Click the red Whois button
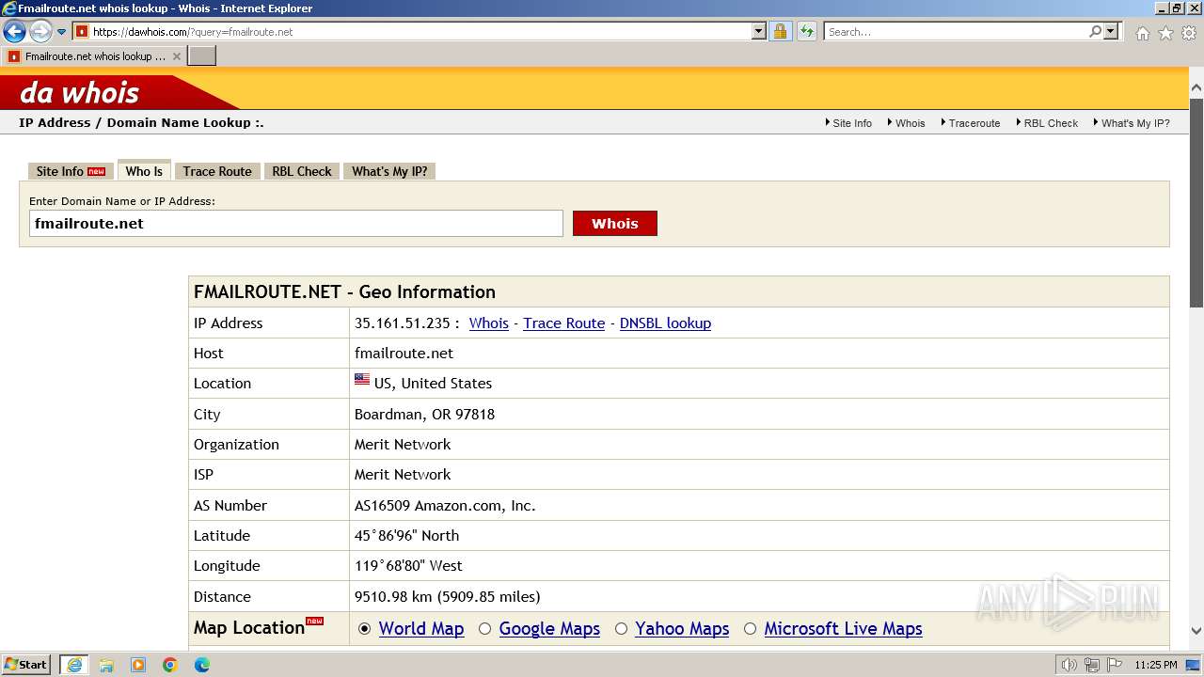The height and width of the screenshot is (677, 1204). pyautogui.click(x=615, y=224)
